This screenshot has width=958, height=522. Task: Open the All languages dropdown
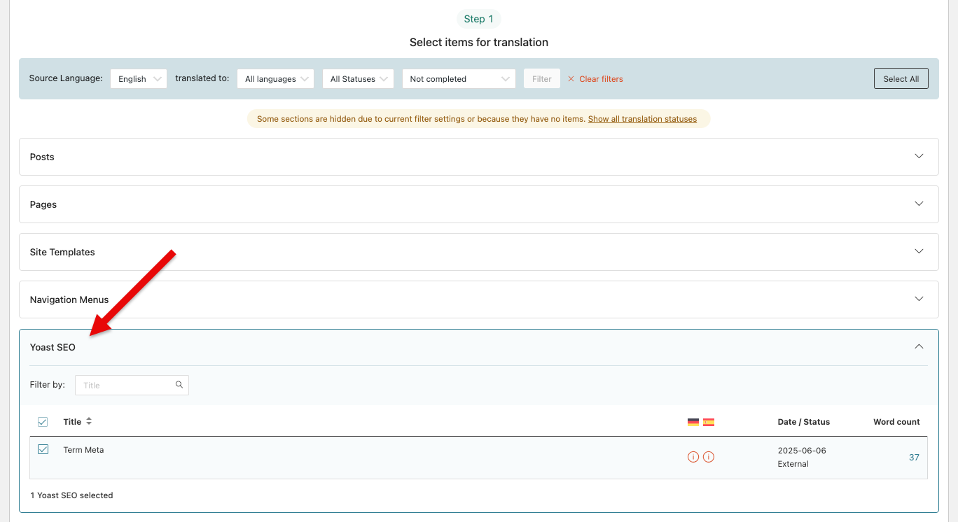[x=275, y=78]
